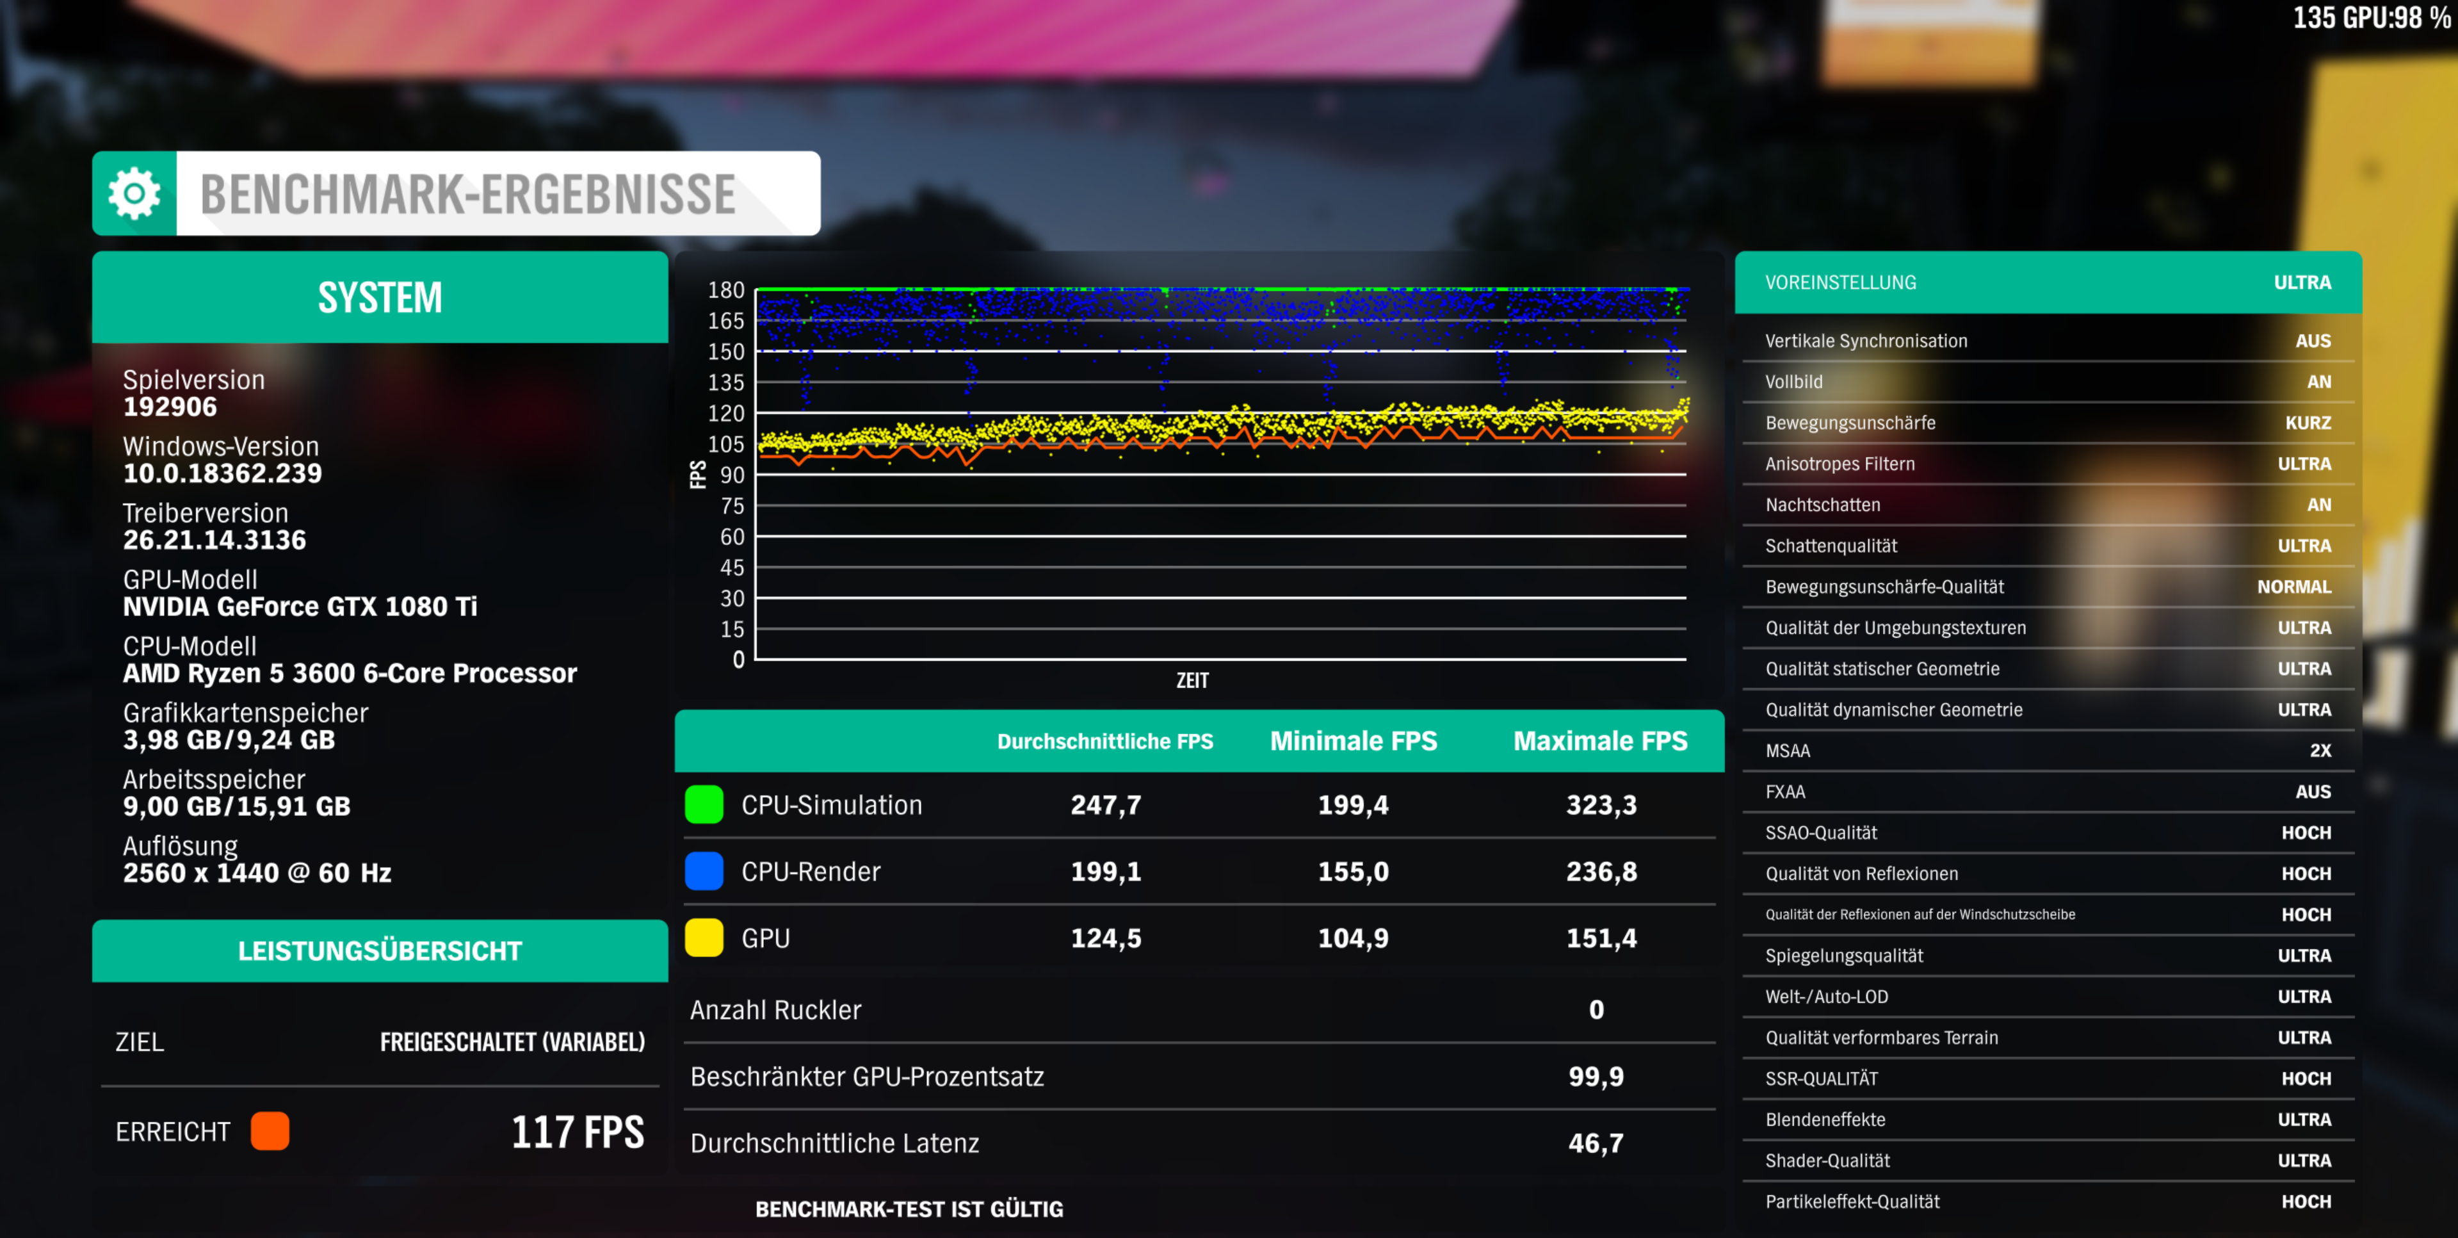Image resolution: width=2458 pixels, height=1238 pixels.
Task: Click the orange Erreicht indicator square
Action: pyautogui.click(x=270, y=1131)
